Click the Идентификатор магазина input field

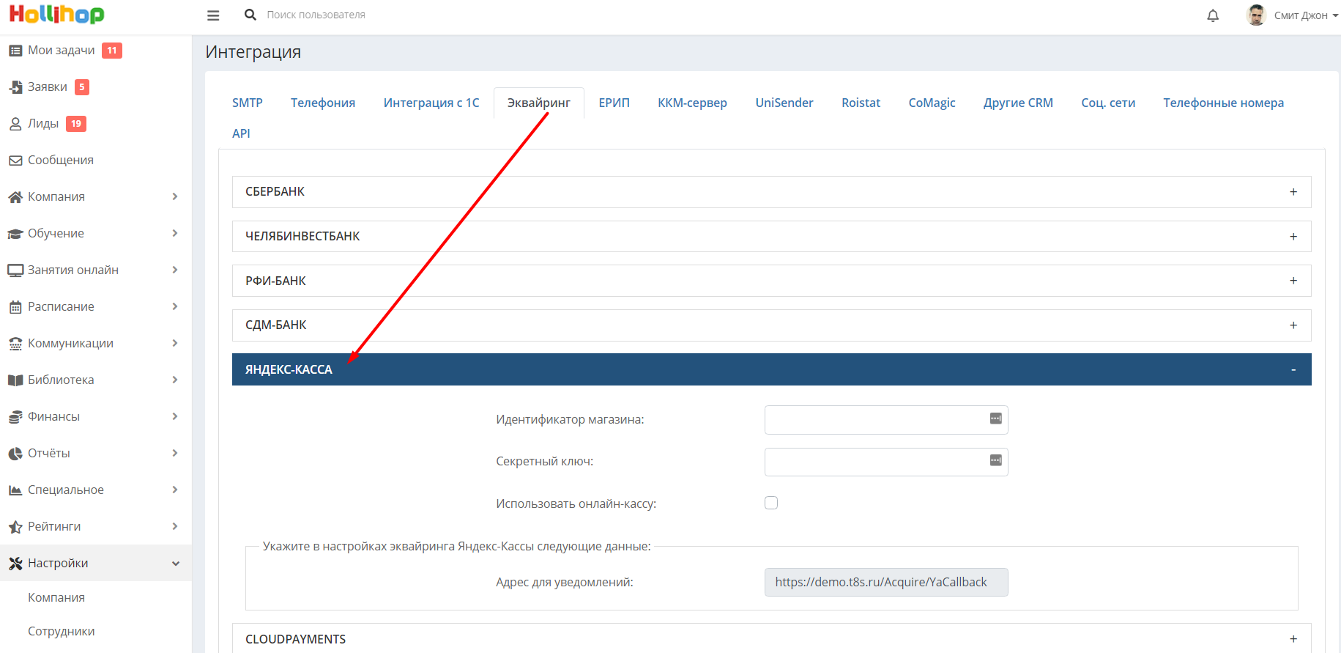[886, 420]
